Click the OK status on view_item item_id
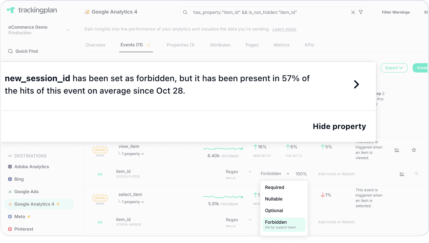Screen dimensions: 429x243 click(100, 174)
